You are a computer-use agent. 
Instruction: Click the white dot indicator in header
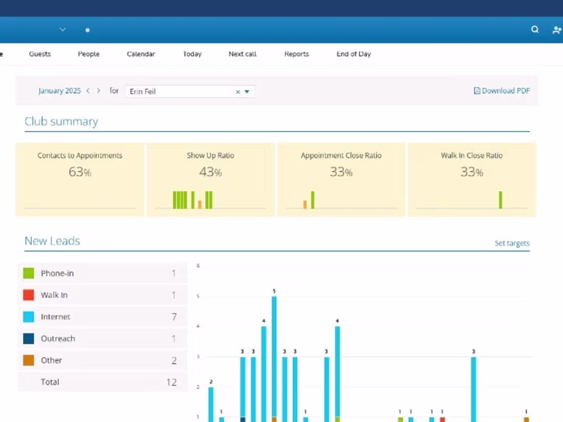[87, 30]
